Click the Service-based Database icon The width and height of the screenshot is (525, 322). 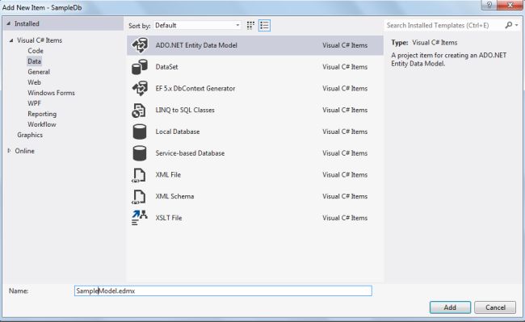(139, 153)
